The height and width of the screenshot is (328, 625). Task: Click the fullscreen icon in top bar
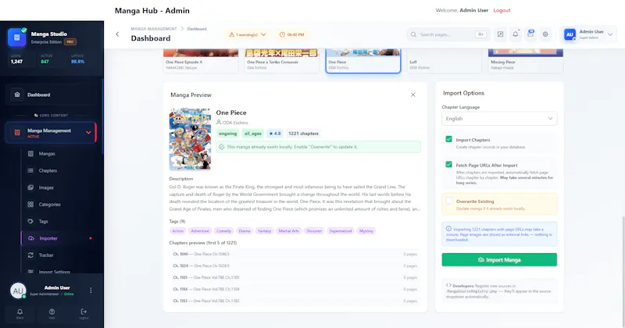pyautogui.click(x=500, y=34)
